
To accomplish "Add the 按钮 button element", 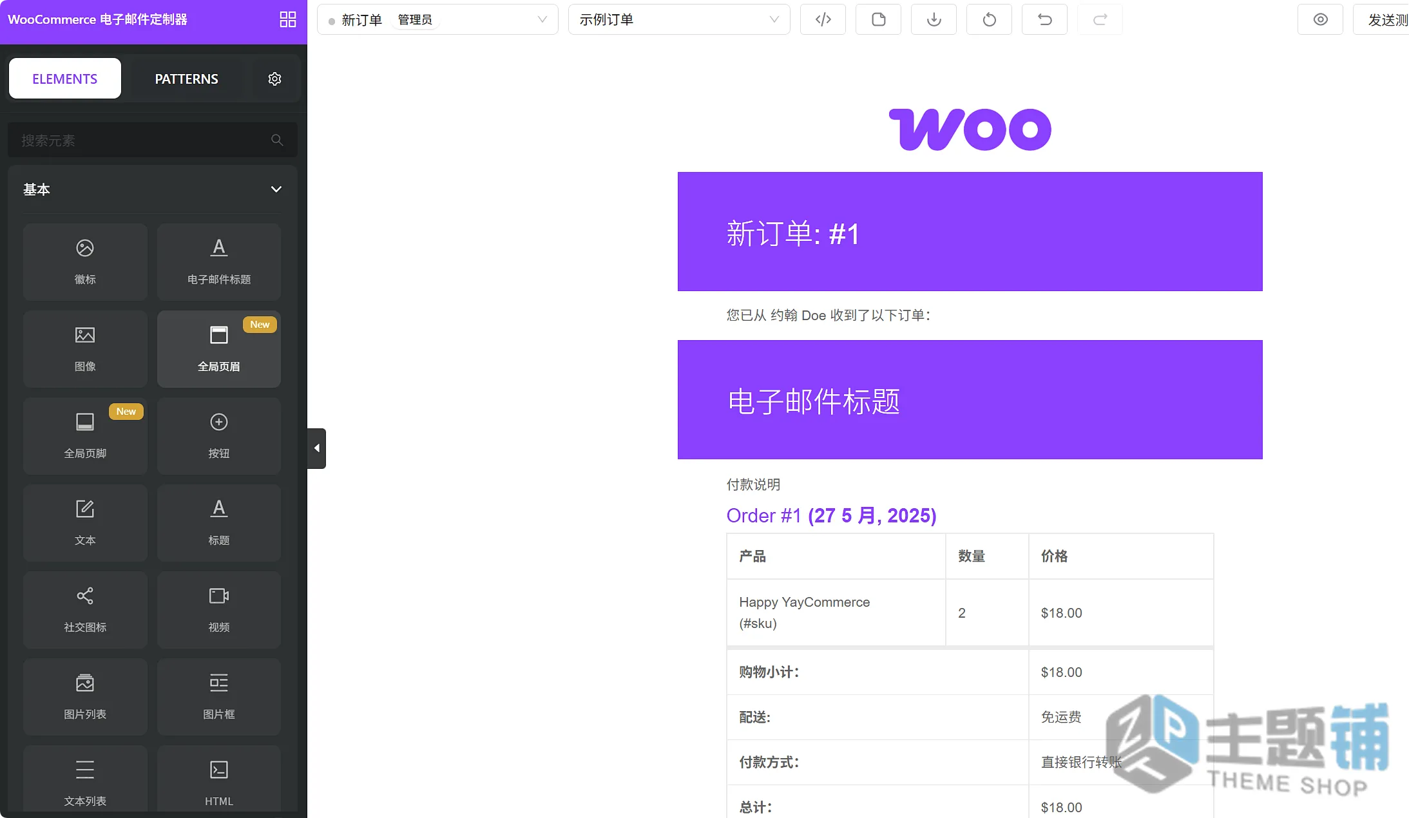I will point(219,435).
